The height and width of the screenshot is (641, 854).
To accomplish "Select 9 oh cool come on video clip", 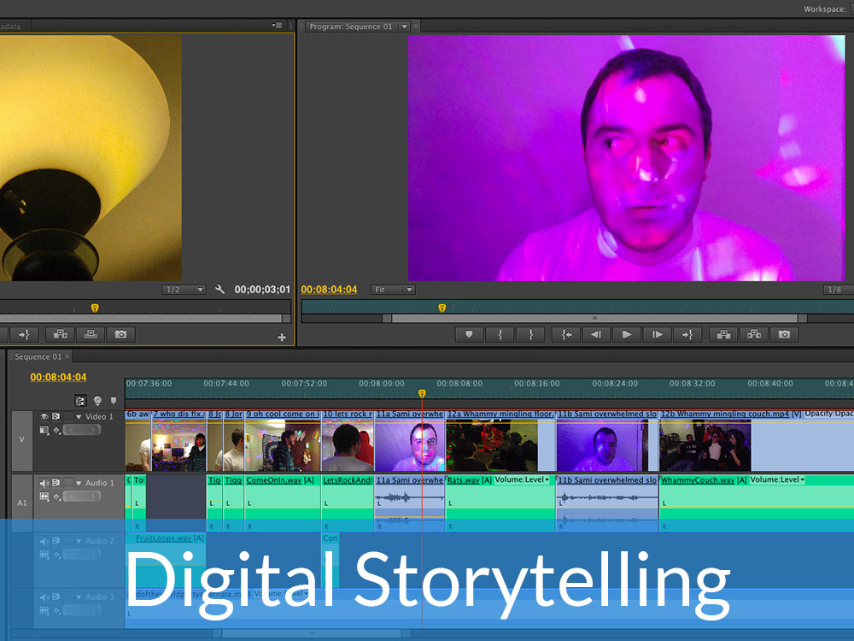I will [283, 440].
